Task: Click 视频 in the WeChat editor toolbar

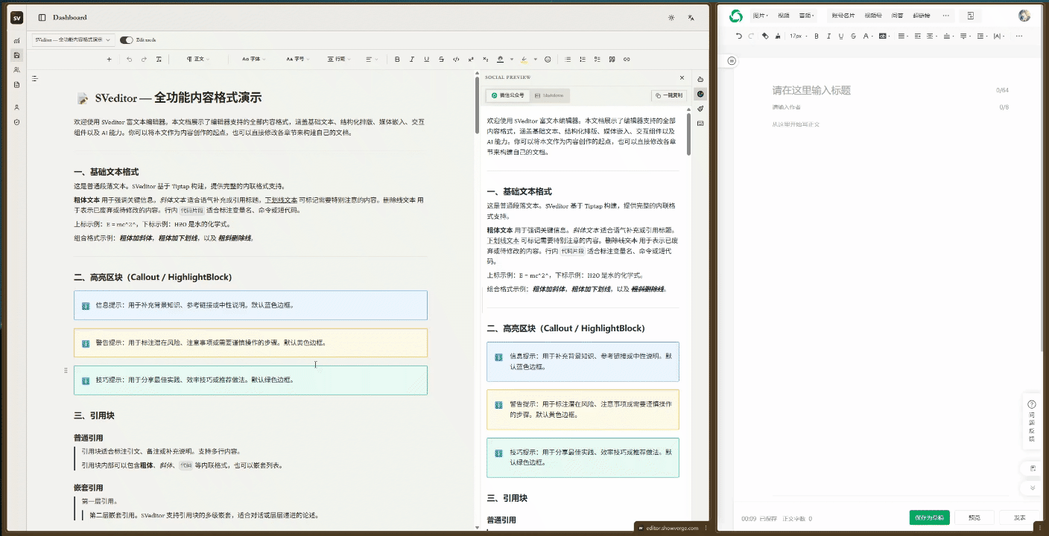Action: pyautogui.click(x=783, y=16)
